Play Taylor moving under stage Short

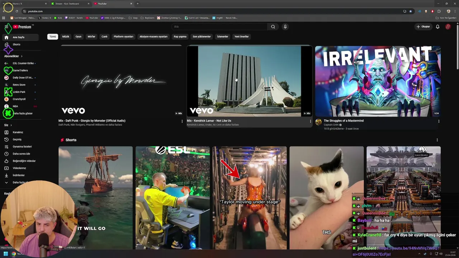click(250, 198)
